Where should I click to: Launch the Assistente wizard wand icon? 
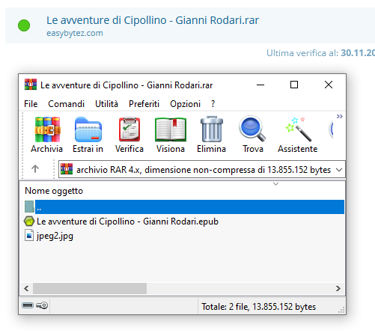click(x=299, y=129)
